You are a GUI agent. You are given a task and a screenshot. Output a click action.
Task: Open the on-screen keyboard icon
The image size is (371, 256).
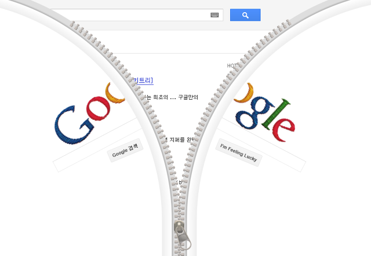pos(214,15)
